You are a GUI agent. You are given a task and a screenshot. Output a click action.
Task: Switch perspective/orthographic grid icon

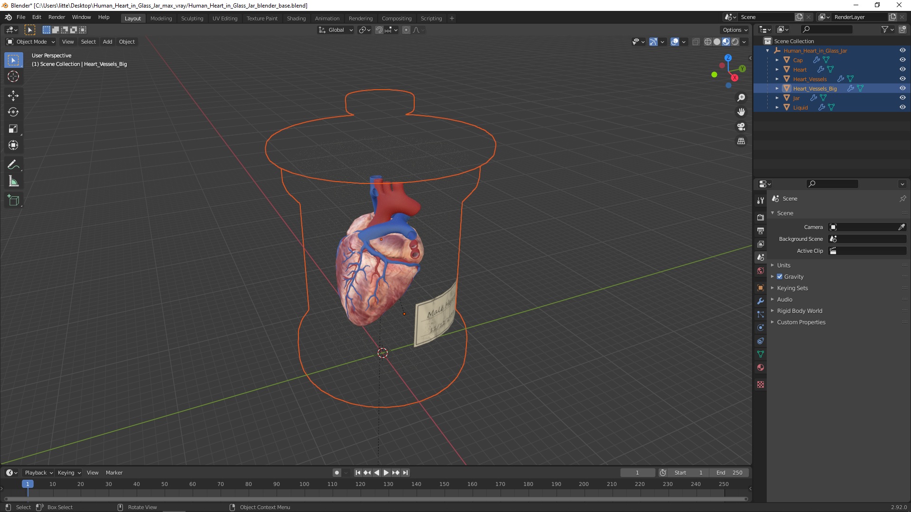(741, 141)
